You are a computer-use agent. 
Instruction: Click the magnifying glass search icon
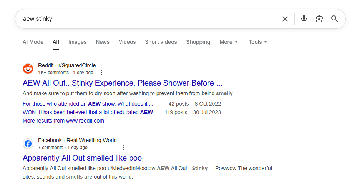pyautogui.click(x=334, y=19)
